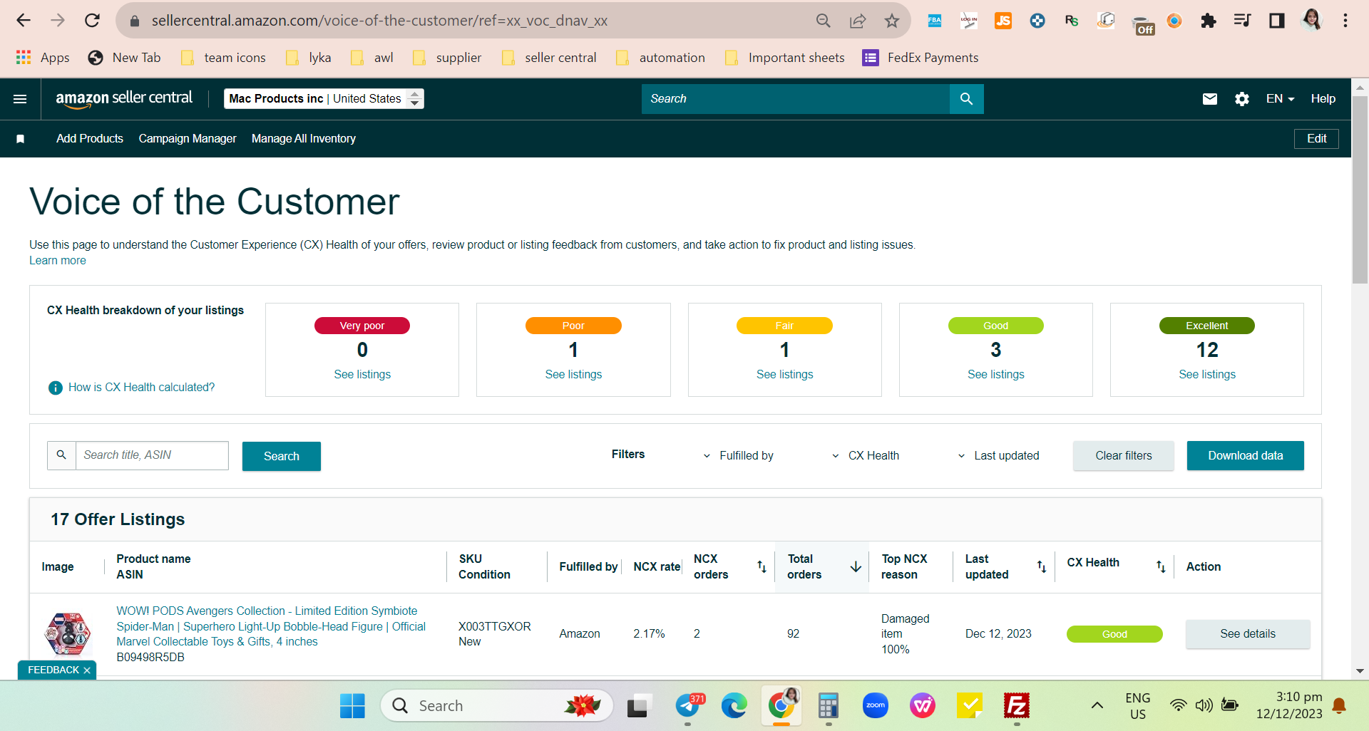Click the browser address bar URL
The image size is (1369, 731).
[379, 21]
